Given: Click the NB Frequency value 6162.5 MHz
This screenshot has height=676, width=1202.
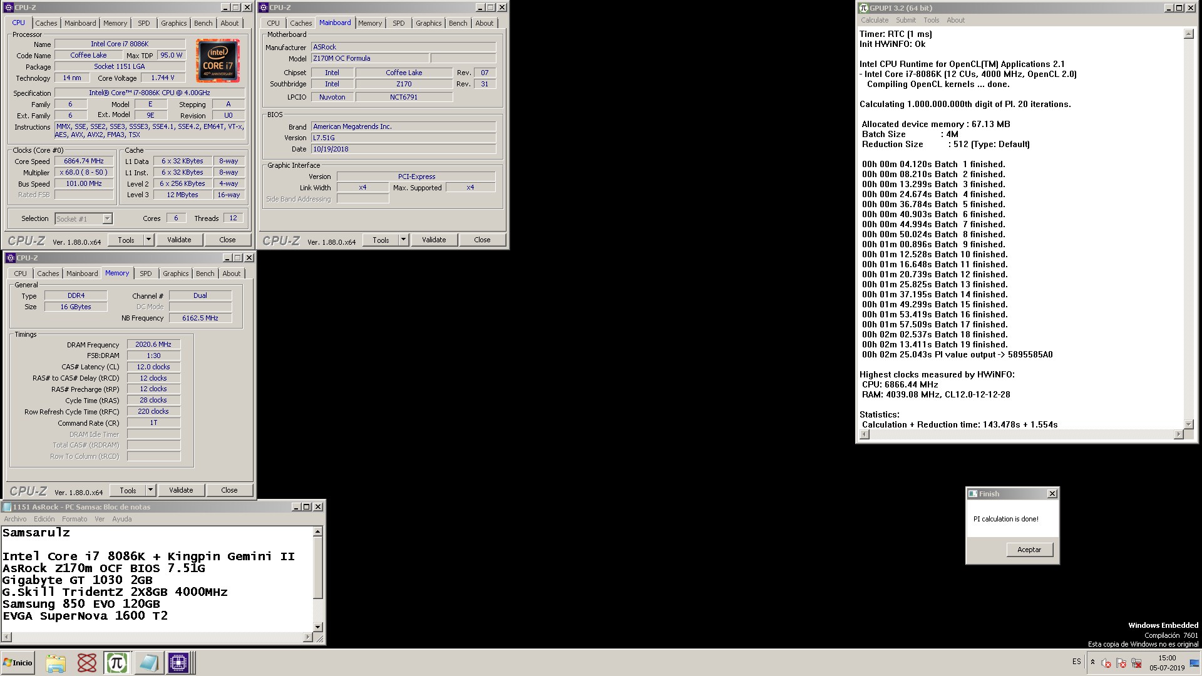Looking at the screenshot, I should point(200,318).
